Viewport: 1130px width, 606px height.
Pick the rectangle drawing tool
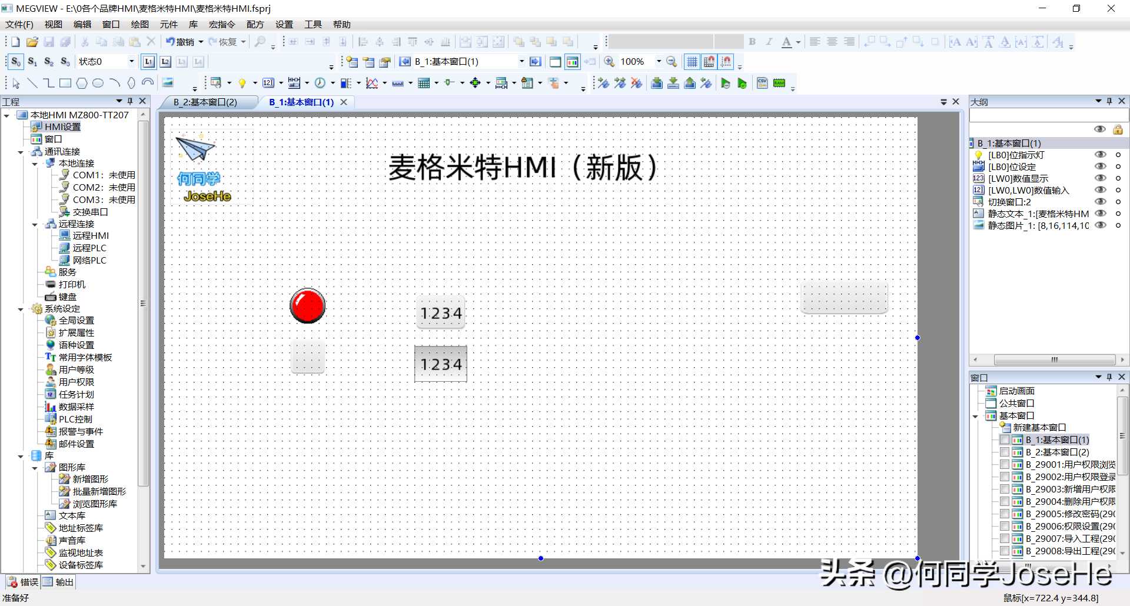(65, 83)
